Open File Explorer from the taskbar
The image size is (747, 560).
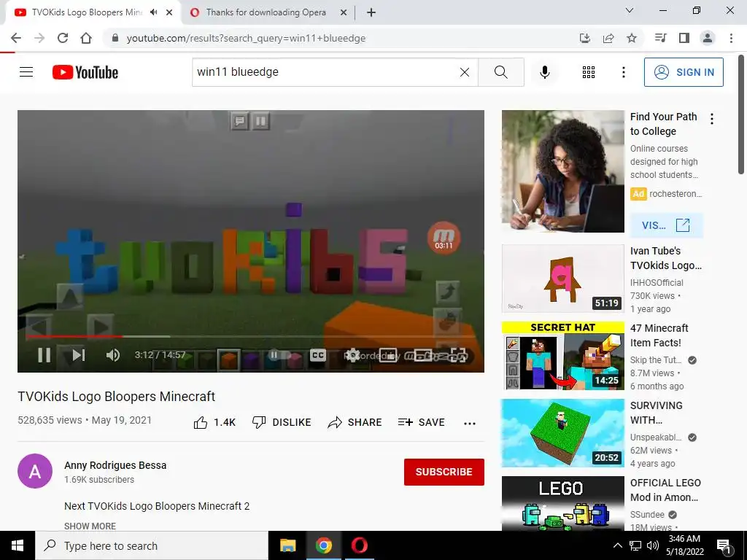point(287,545)
